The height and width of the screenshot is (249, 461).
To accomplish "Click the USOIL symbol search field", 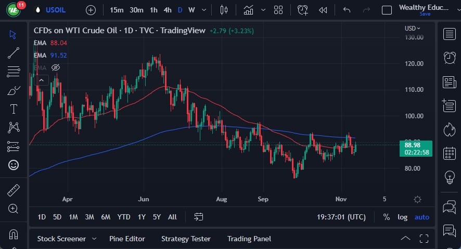I will click(x=55, y=10).
